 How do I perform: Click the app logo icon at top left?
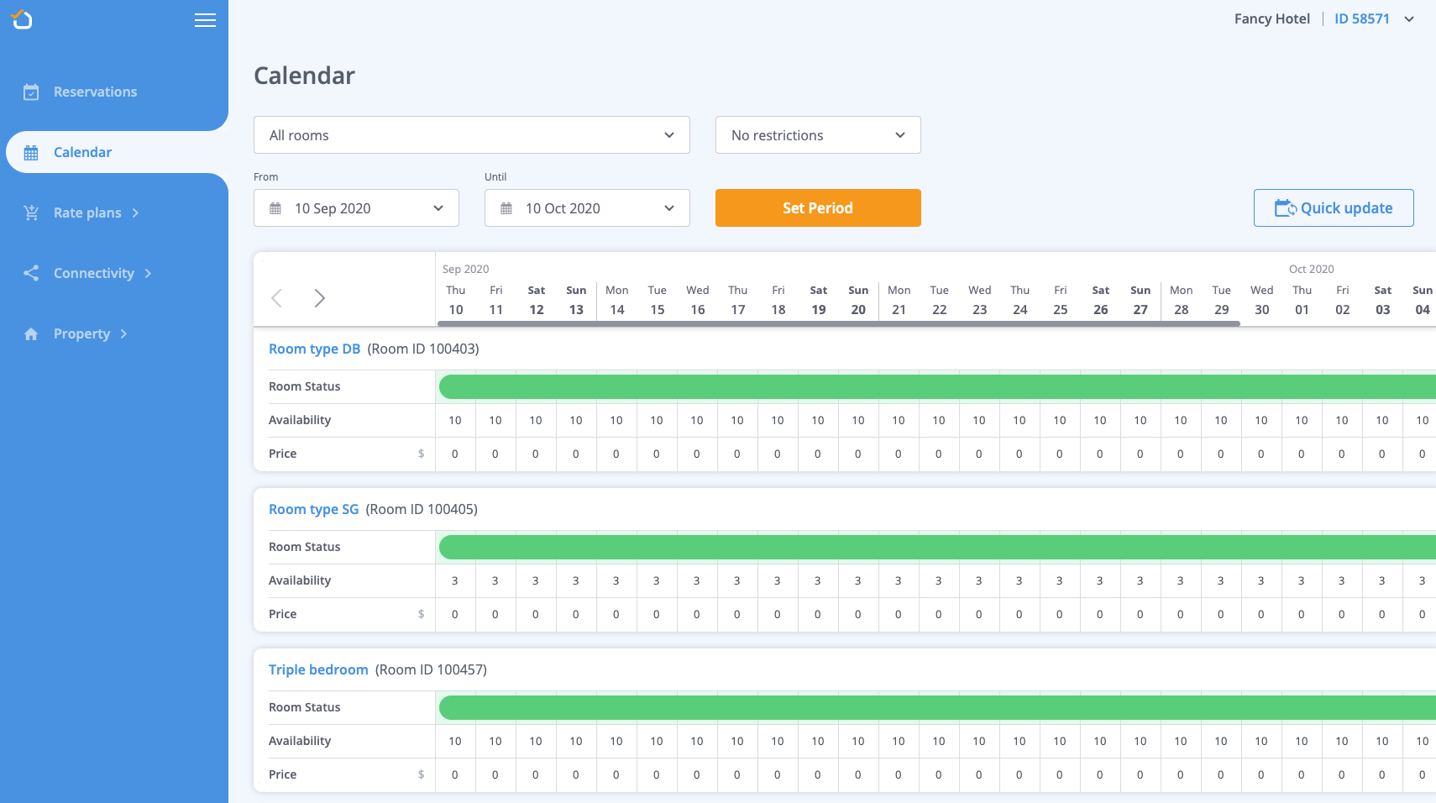(20, 18)
